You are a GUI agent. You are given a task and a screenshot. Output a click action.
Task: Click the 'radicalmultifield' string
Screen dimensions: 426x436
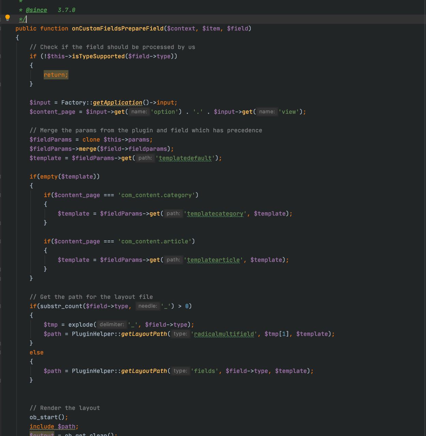[x=224, y=334]
